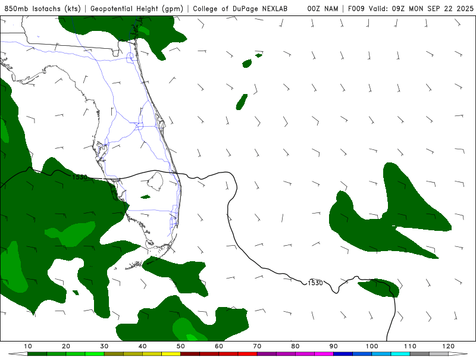The image size is (476, 357).
Task: Click the legend value 100
Action: click(x=372, y=346)
